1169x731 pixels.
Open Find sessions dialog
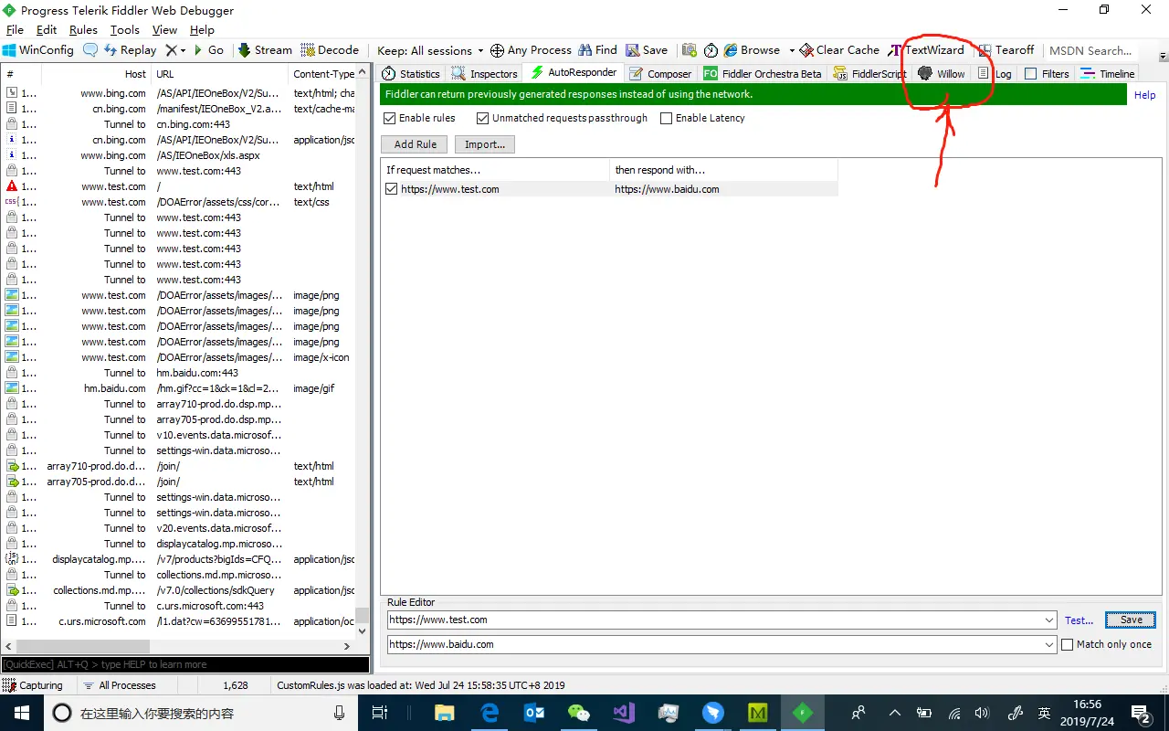point(598,50)
